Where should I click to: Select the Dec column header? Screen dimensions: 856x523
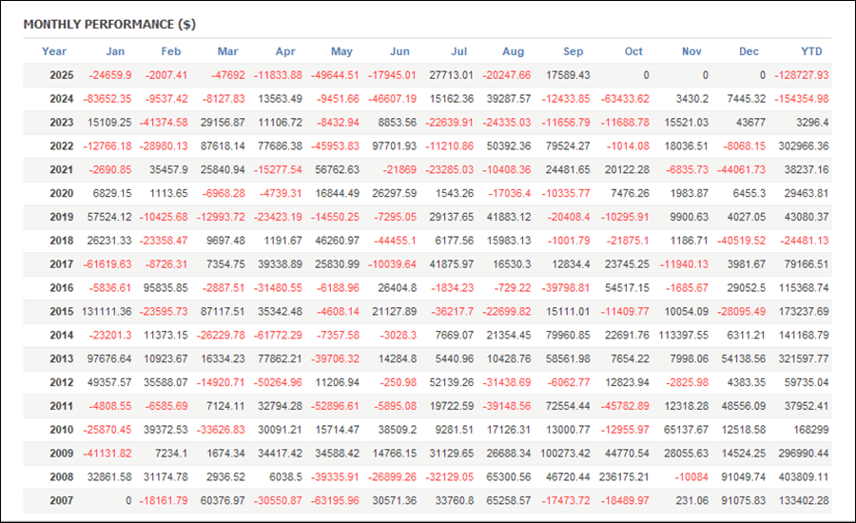click(x=749, y=51)
